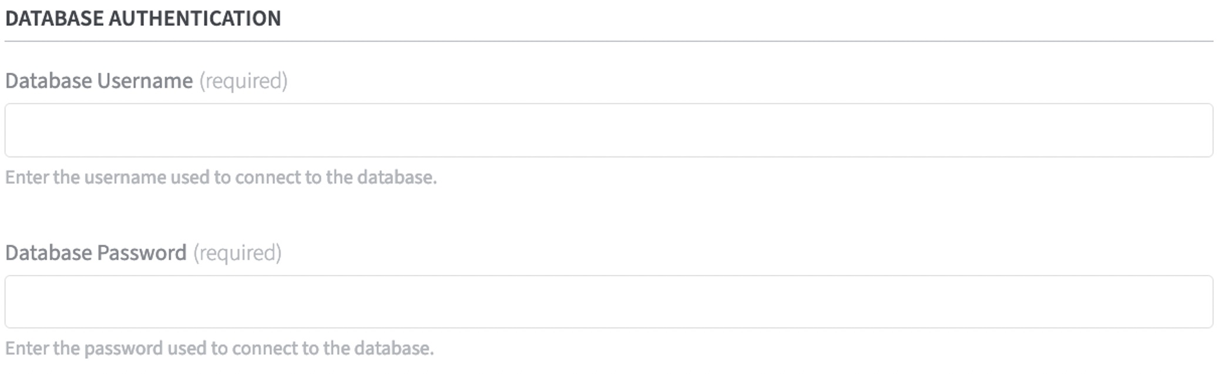
Task: Click "(required)" next to Database Password
Action: coord(237,253)
